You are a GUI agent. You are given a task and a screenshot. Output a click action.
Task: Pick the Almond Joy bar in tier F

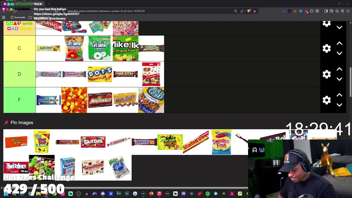(x=48, y=100)
